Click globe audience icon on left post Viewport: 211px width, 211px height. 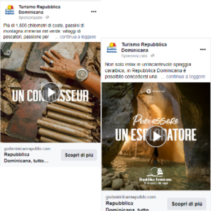(x=47, y=17)
